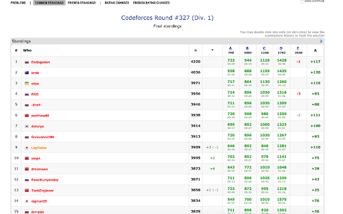Viewport: 343px width, 214px height.
Task: Open -XraY- profile link
Action: coord(36,105)
